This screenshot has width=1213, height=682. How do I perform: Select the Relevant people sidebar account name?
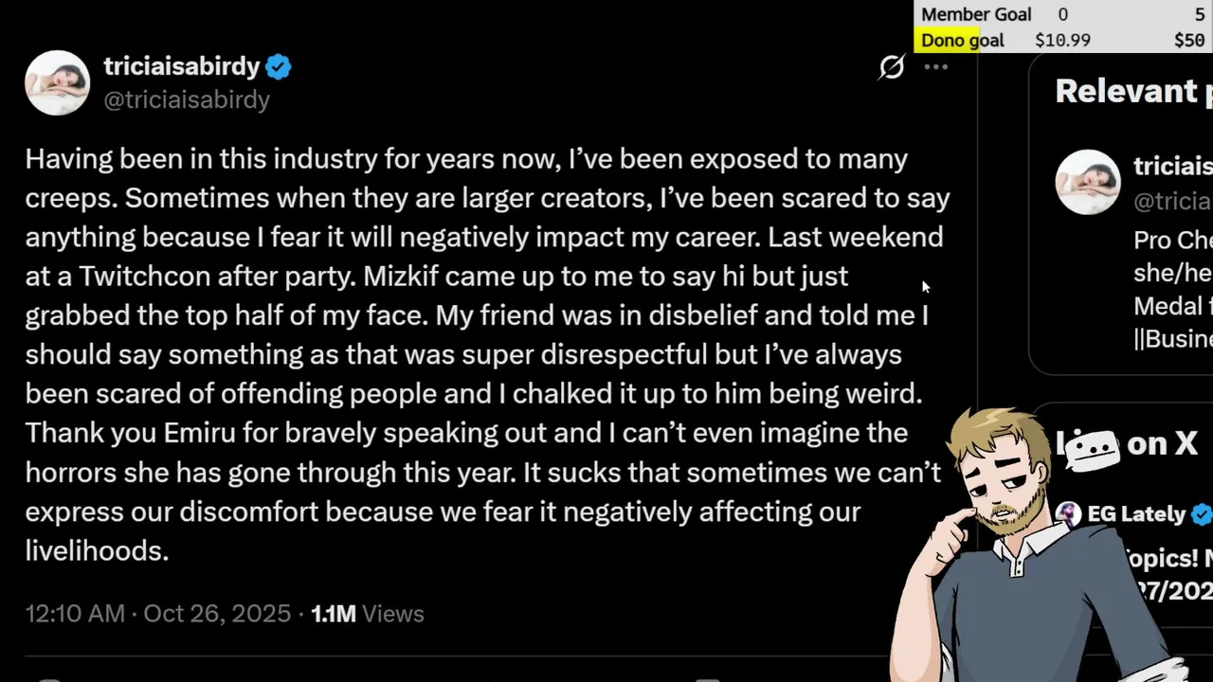[1172, 167]
